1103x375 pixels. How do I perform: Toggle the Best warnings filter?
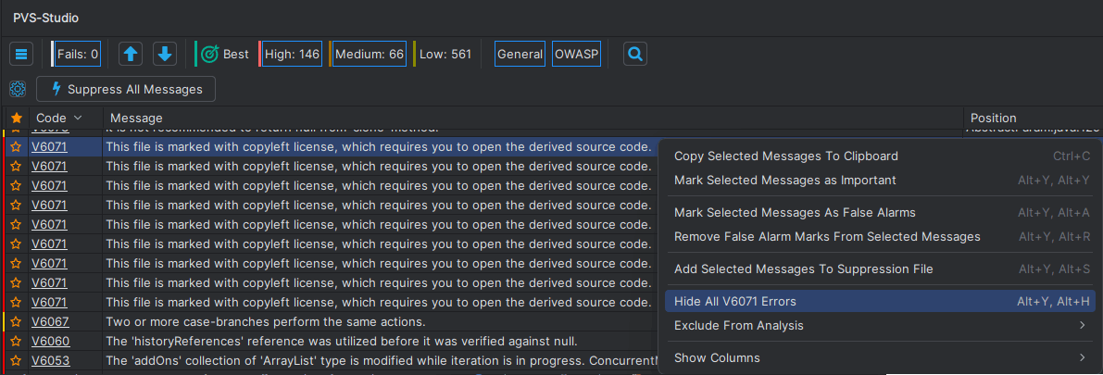(225, 55)
